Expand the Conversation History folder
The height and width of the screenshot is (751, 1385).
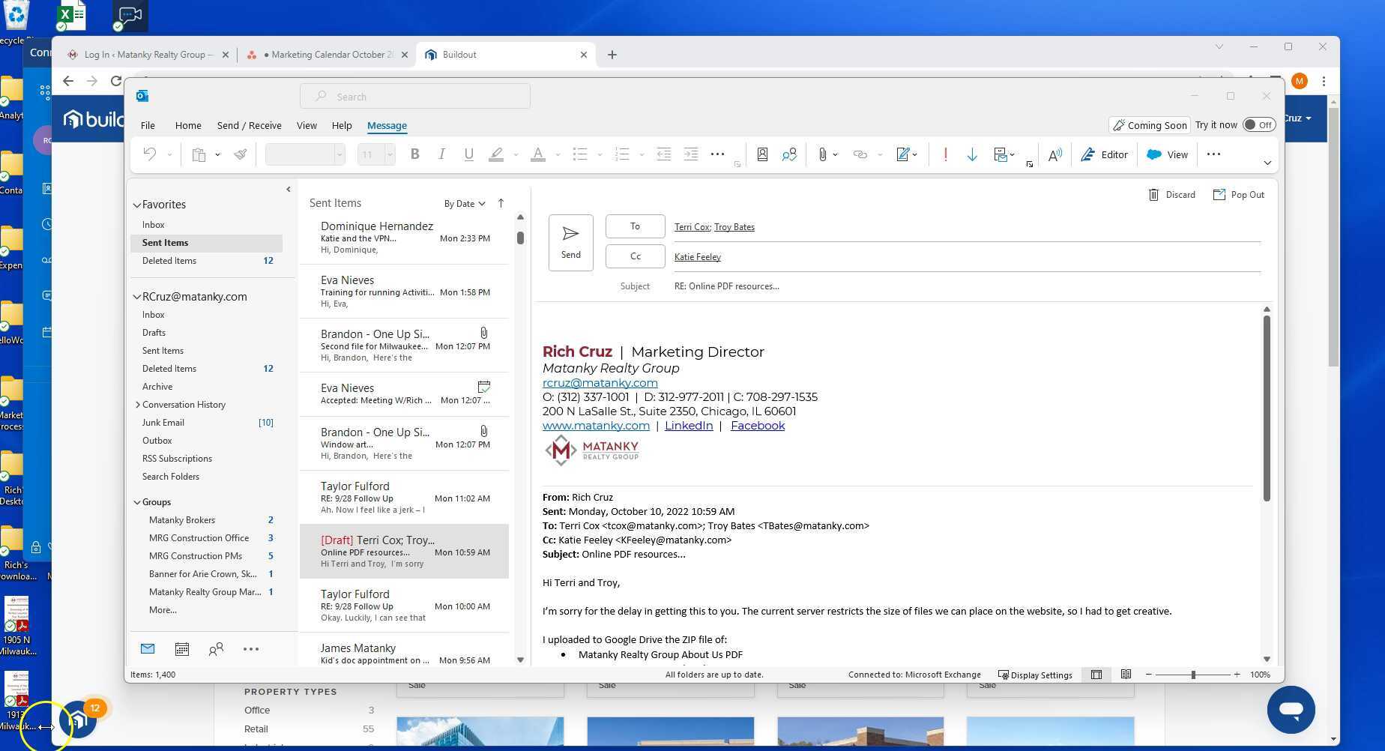[x=138, y=404]
